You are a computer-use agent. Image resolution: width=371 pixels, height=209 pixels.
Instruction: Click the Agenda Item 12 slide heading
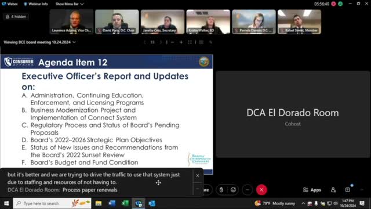(x=73, y=62)
